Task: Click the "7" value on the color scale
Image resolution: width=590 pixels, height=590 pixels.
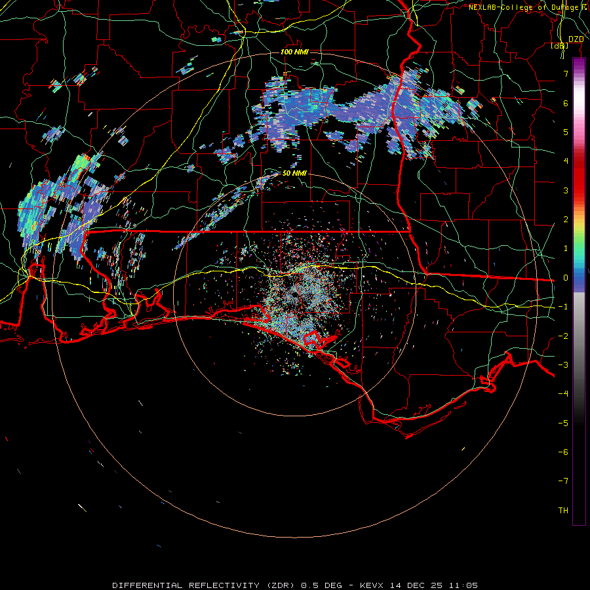Action: (x=565, y=73)
